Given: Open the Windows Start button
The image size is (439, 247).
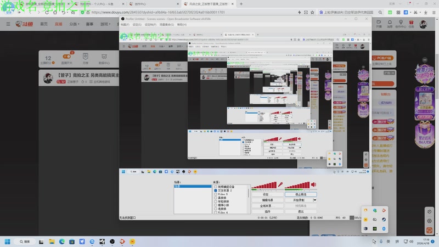Looking at the screenshot, I should pos(8,242).
